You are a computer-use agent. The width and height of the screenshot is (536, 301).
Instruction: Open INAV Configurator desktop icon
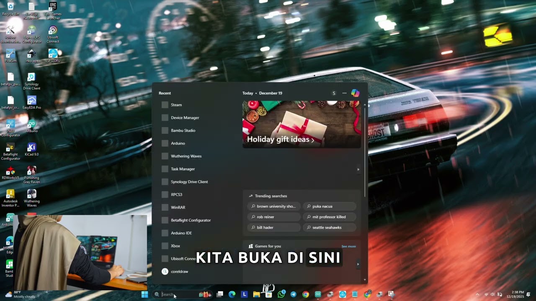tap(10, 128)
